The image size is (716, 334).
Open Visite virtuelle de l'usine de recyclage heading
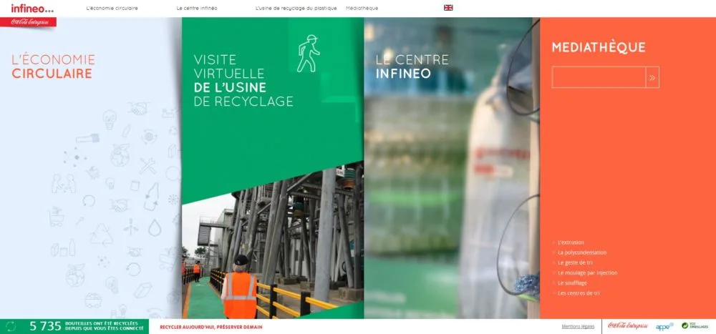[243, 80]
